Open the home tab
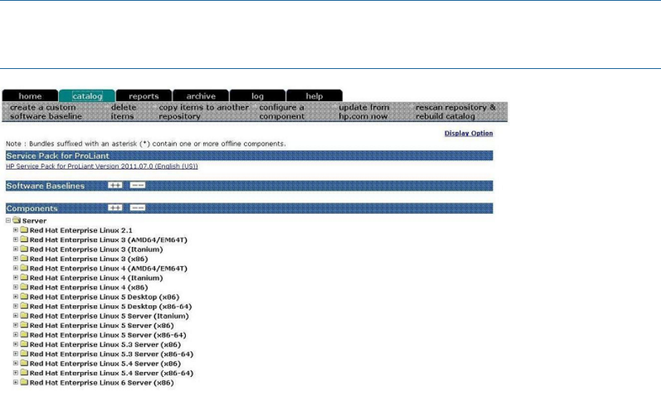The image size is (661, 397). pos(30,95)
